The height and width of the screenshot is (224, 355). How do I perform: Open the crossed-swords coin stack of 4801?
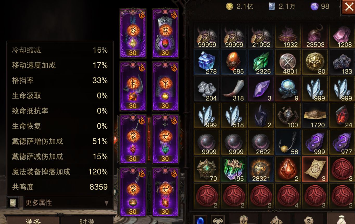288,62
